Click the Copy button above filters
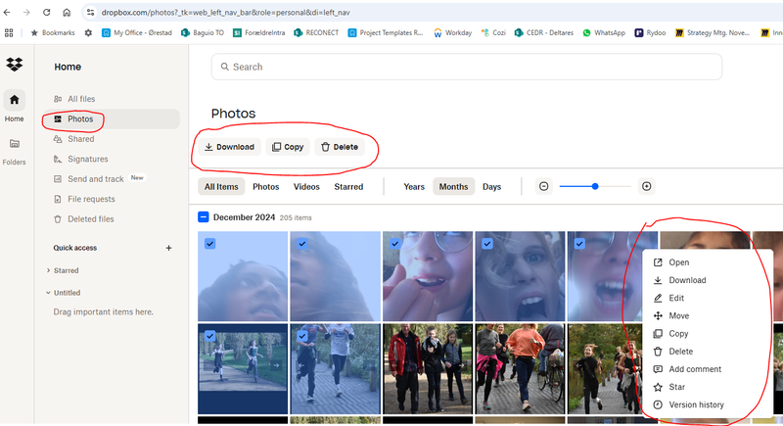Viewport: 783px width, 426px height. point(288,147)
